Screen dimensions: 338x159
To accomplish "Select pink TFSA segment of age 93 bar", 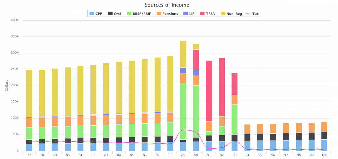I will click(x=234, y=83).
